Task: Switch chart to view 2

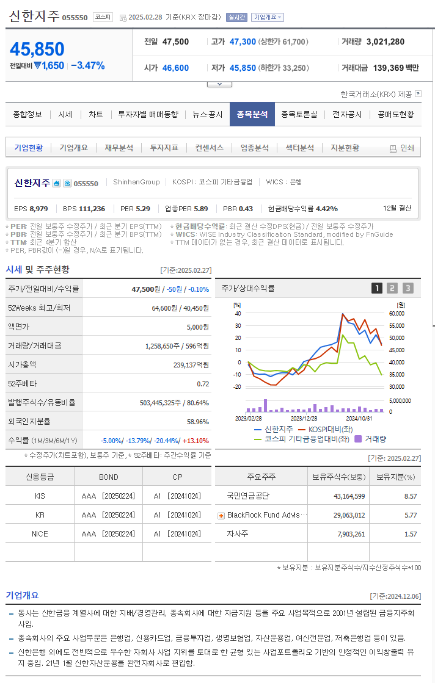Action: (x=392, y=288)
